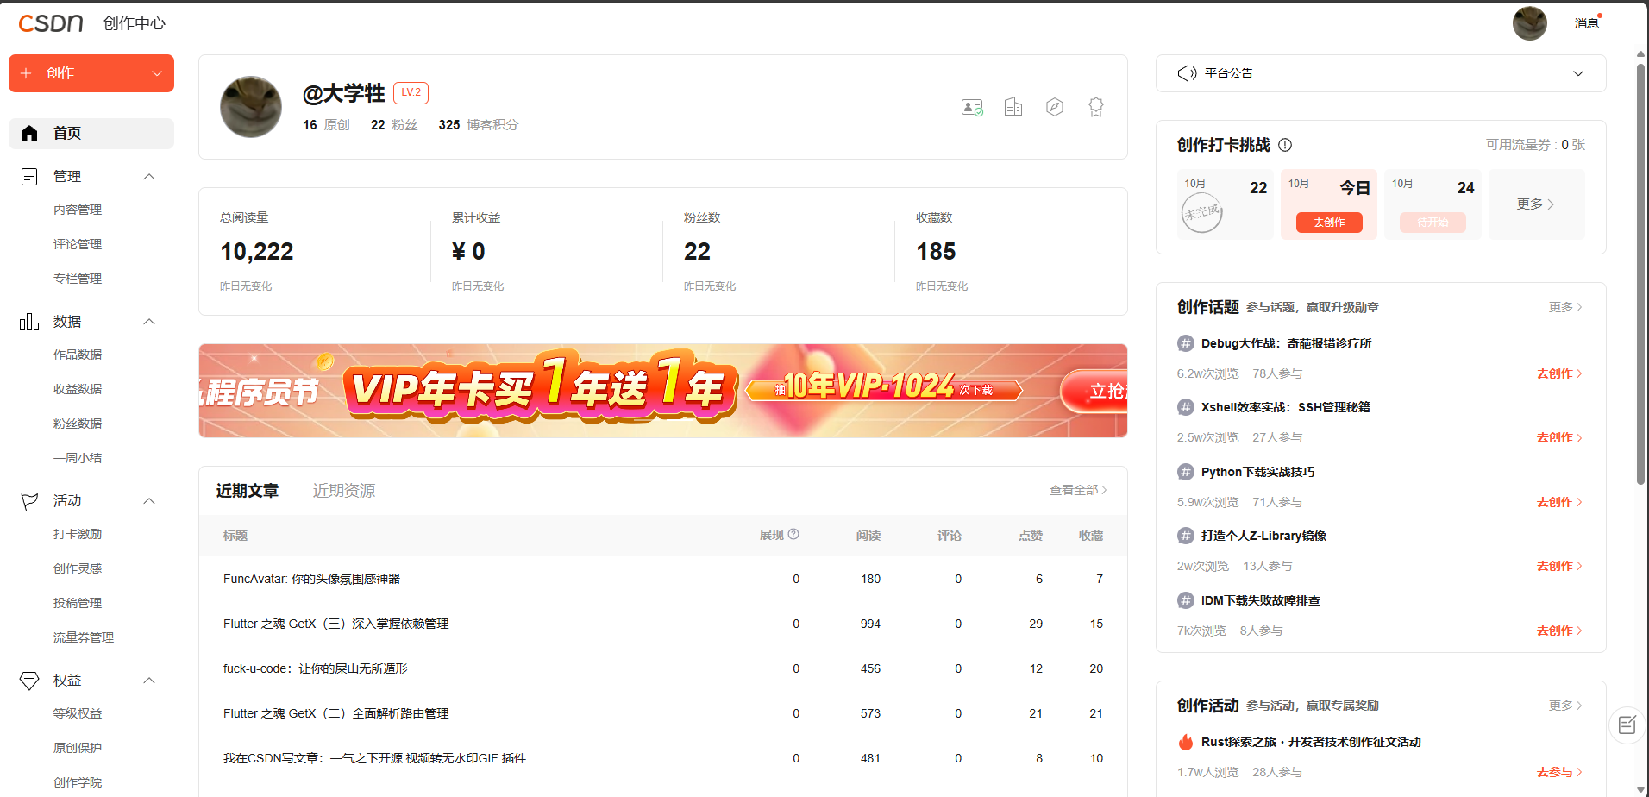
Task: Collapse the 管理 sidebar section
Action: point(149,177)
